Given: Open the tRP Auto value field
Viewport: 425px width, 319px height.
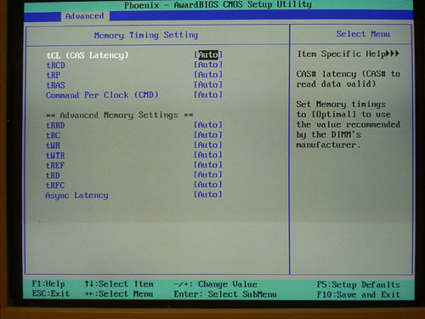Looking at the screenshot, I should coord(208,75).
